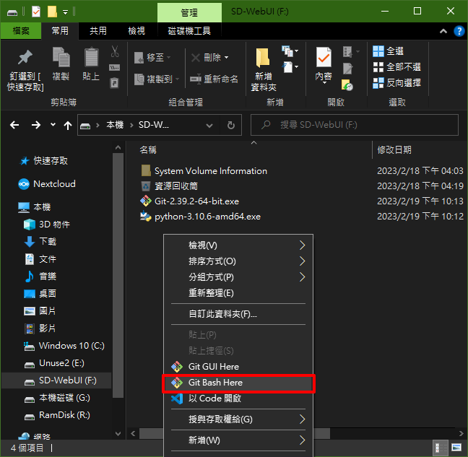Select RamDisk (R:) in navigation pane
The width and height of the screenshot is (468, 457).
tap(57, 415)
